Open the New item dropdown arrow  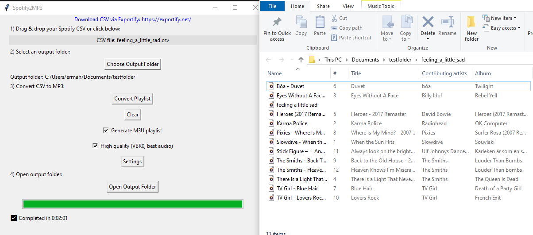coord(516,19)
